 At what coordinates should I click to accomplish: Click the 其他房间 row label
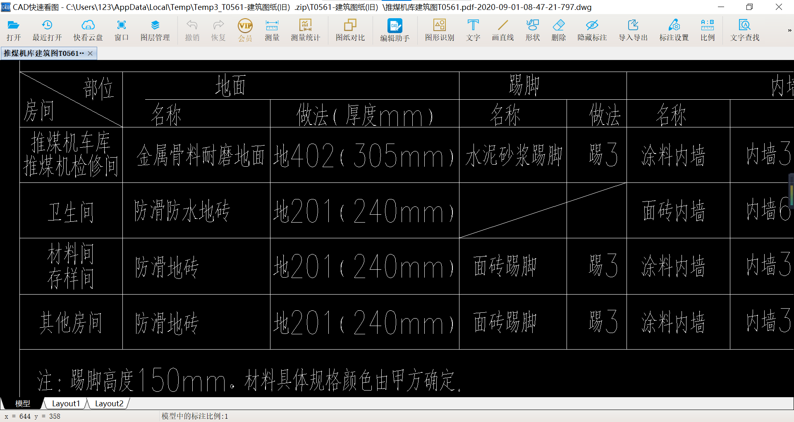tap(71, 323)
